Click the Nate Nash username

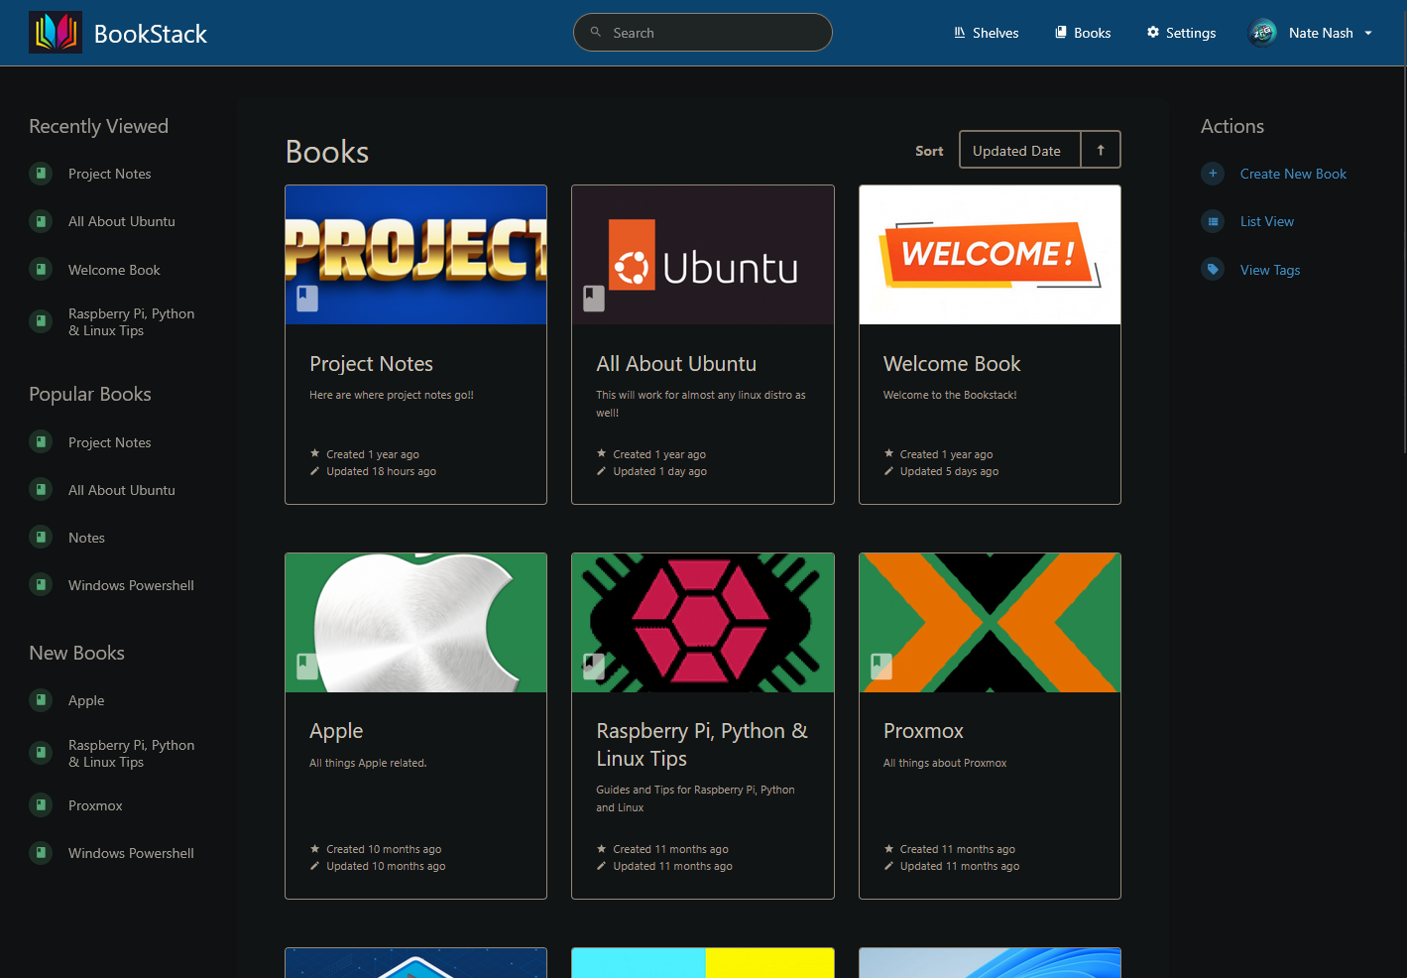1321,33
